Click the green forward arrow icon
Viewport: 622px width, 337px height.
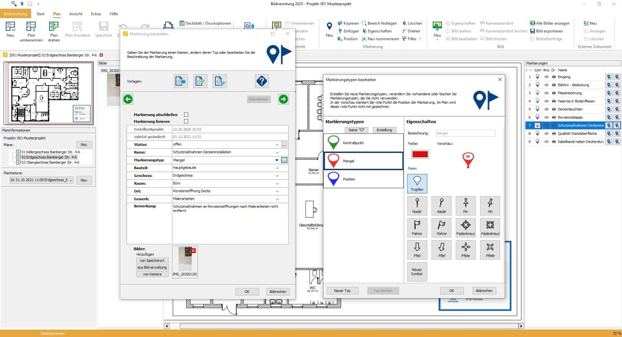point(283,99)
